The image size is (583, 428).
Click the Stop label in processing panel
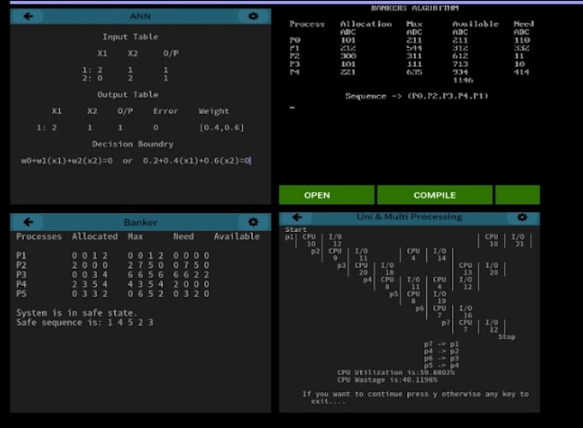[507, 336]
